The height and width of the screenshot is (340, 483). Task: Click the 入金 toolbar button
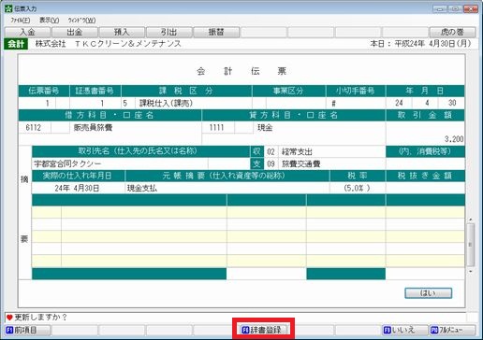point(27,32)
